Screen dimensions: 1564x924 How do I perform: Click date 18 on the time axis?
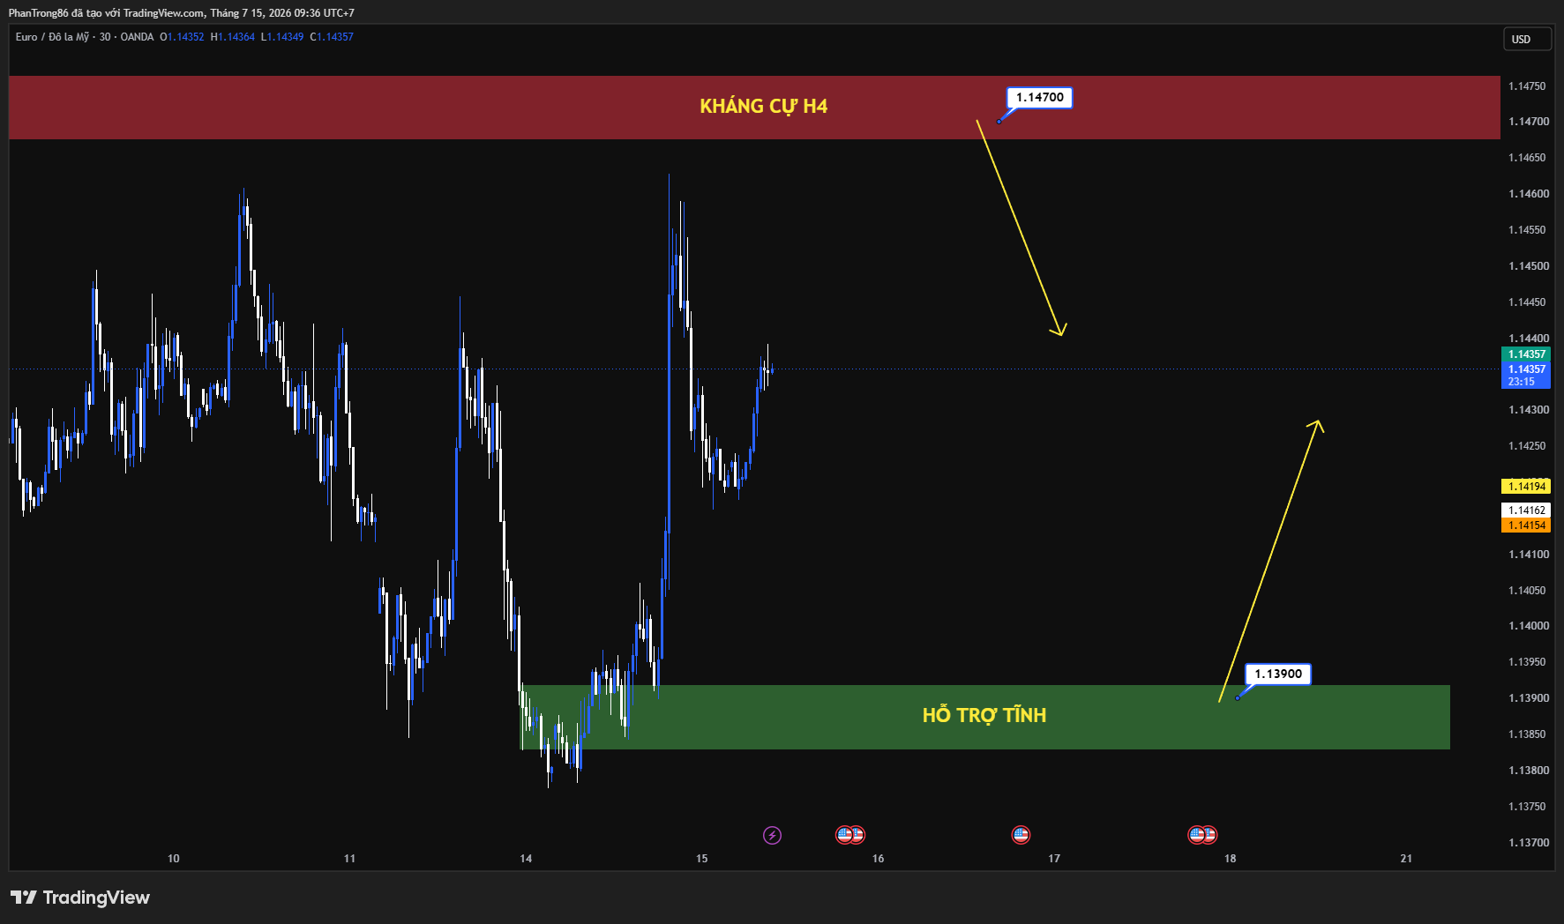tap(1230, 859)
